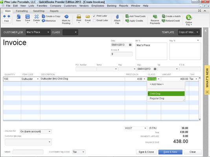Click the Delete X icon

coord(37,16)
